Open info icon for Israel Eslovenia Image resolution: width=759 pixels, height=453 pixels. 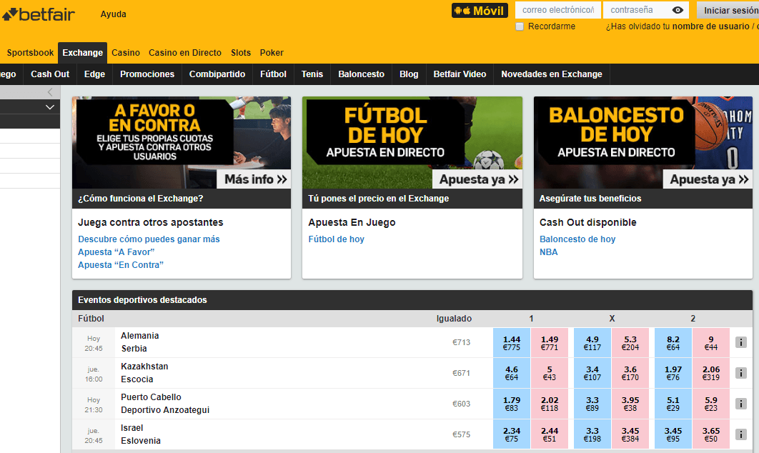(741, 434)
